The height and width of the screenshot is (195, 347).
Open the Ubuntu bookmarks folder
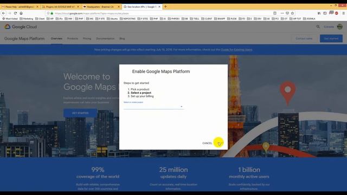point(112,19)
